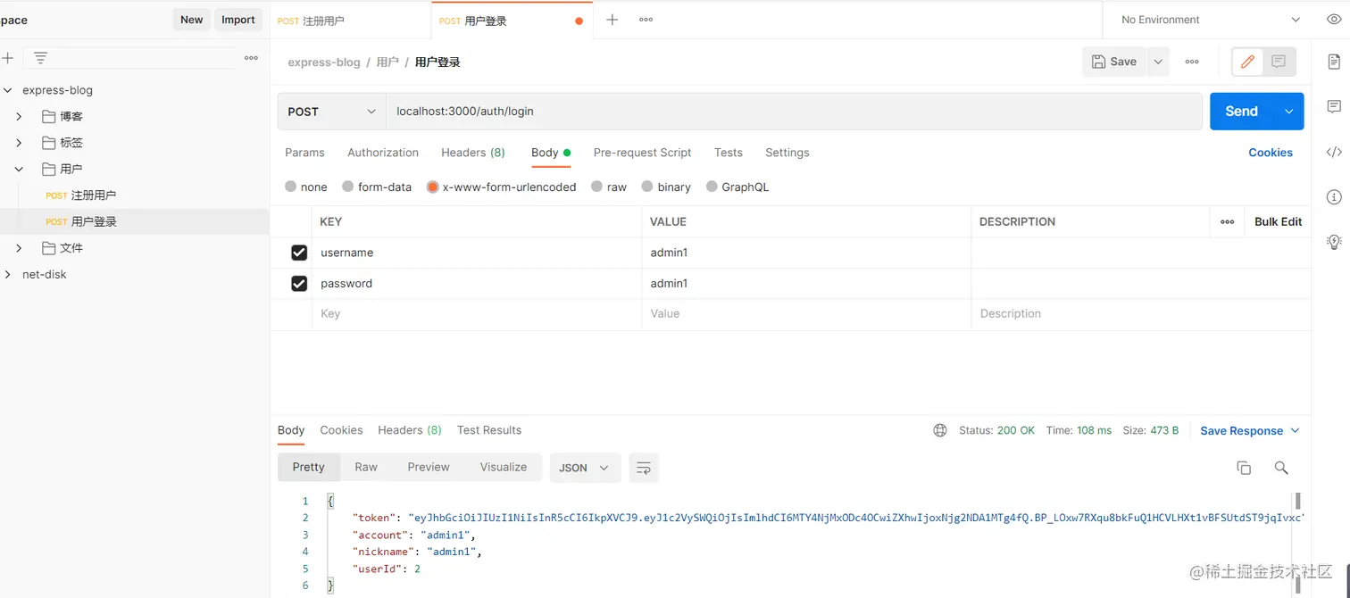
Task: Collapse the 用户 folder chevron
Action: tap(20, 169)
